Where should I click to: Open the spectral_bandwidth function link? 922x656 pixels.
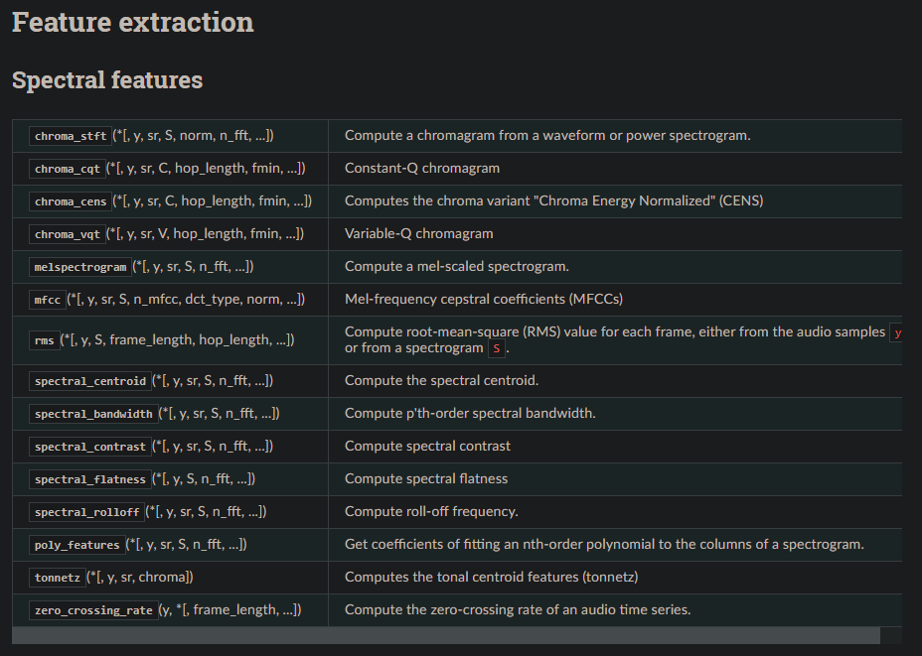93,414
